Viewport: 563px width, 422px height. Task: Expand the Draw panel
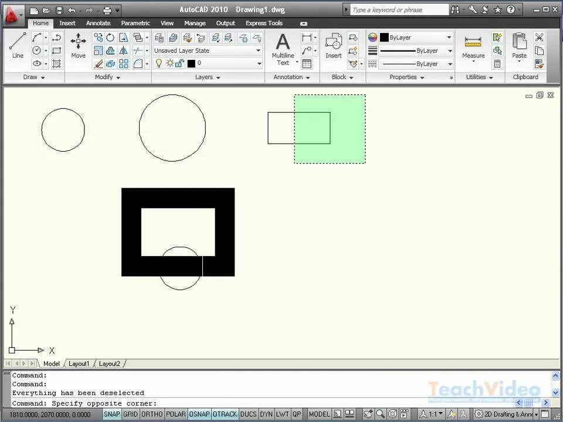(34, 77)
